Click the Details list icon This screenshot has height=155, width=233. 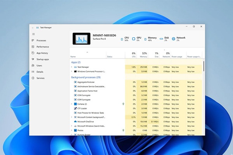point(33,72)
